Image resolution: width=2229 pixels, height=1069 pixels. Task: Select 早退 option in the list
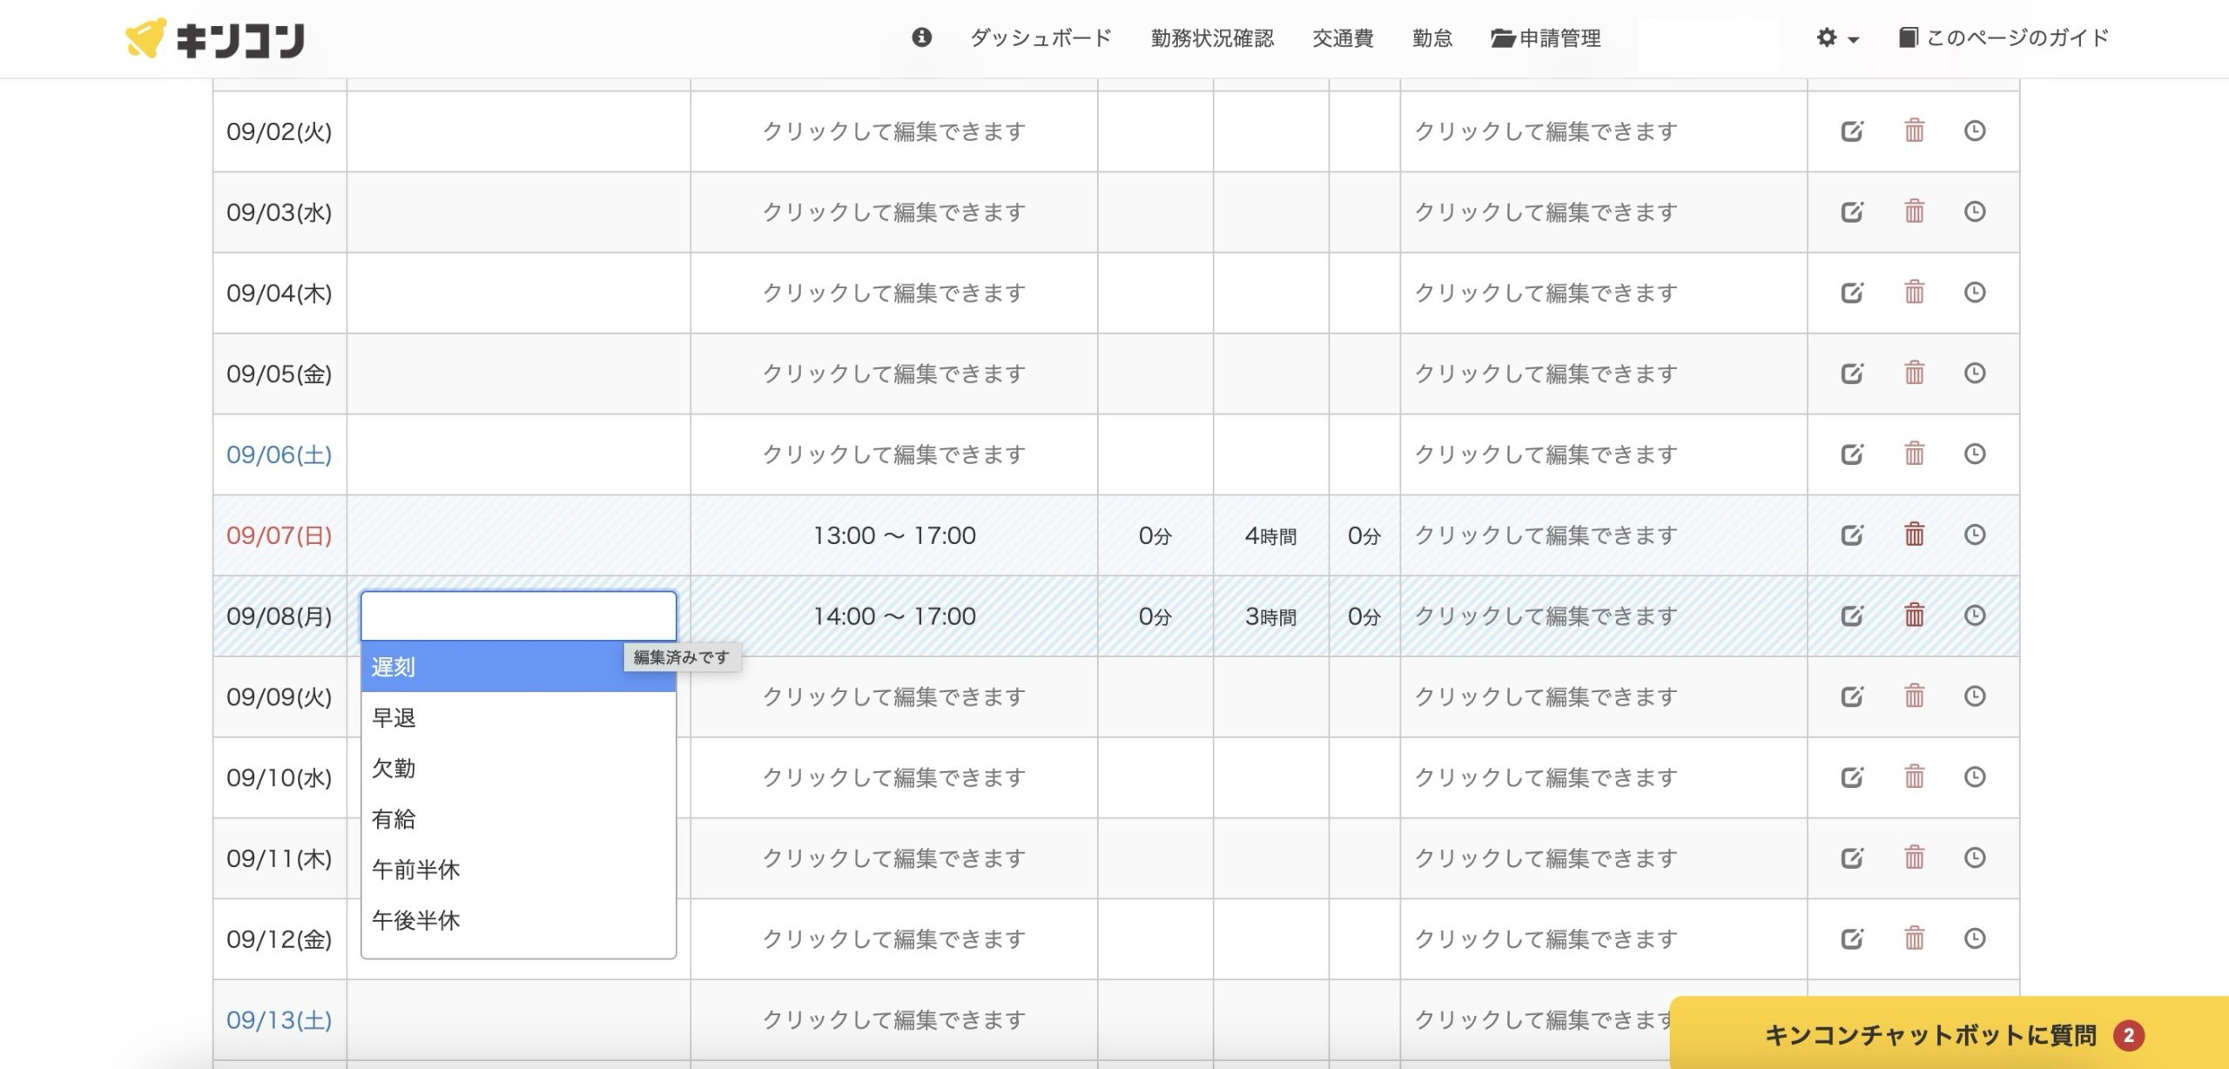pyautogui.click(x=394, y=718)
